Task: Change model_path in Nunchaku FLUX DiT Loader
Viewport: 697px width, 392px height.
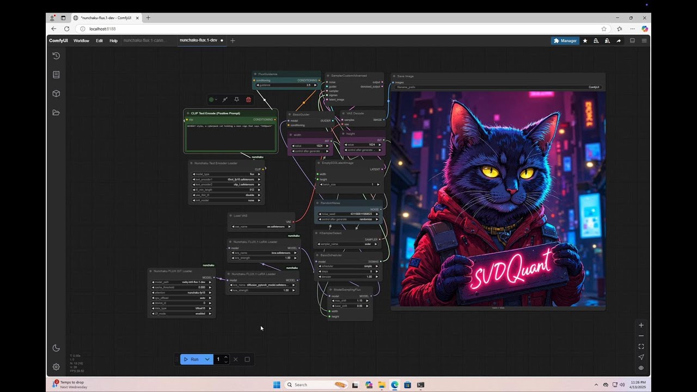Action: (x=182, y=282)
